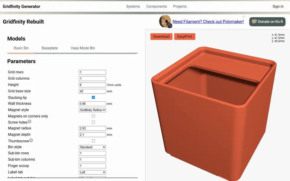Click the 'z: 45.6mm' dimension text
The width and height of the screenshot is (290, 181).
click(x=278, y=41)
